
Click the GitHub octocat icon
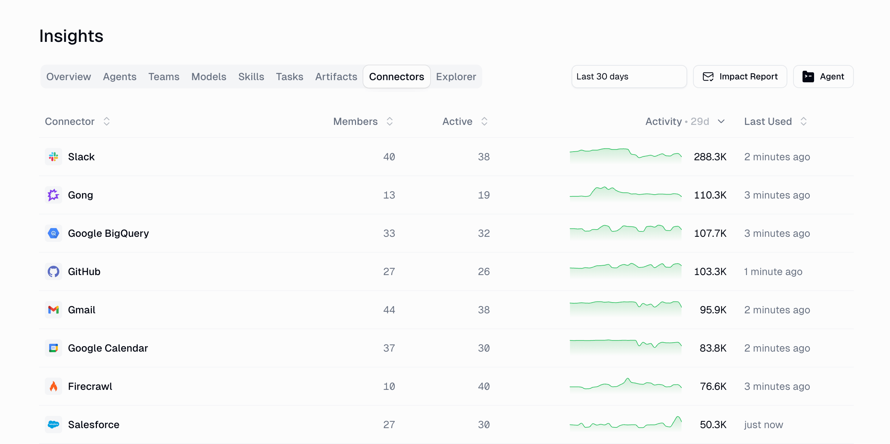54,271
